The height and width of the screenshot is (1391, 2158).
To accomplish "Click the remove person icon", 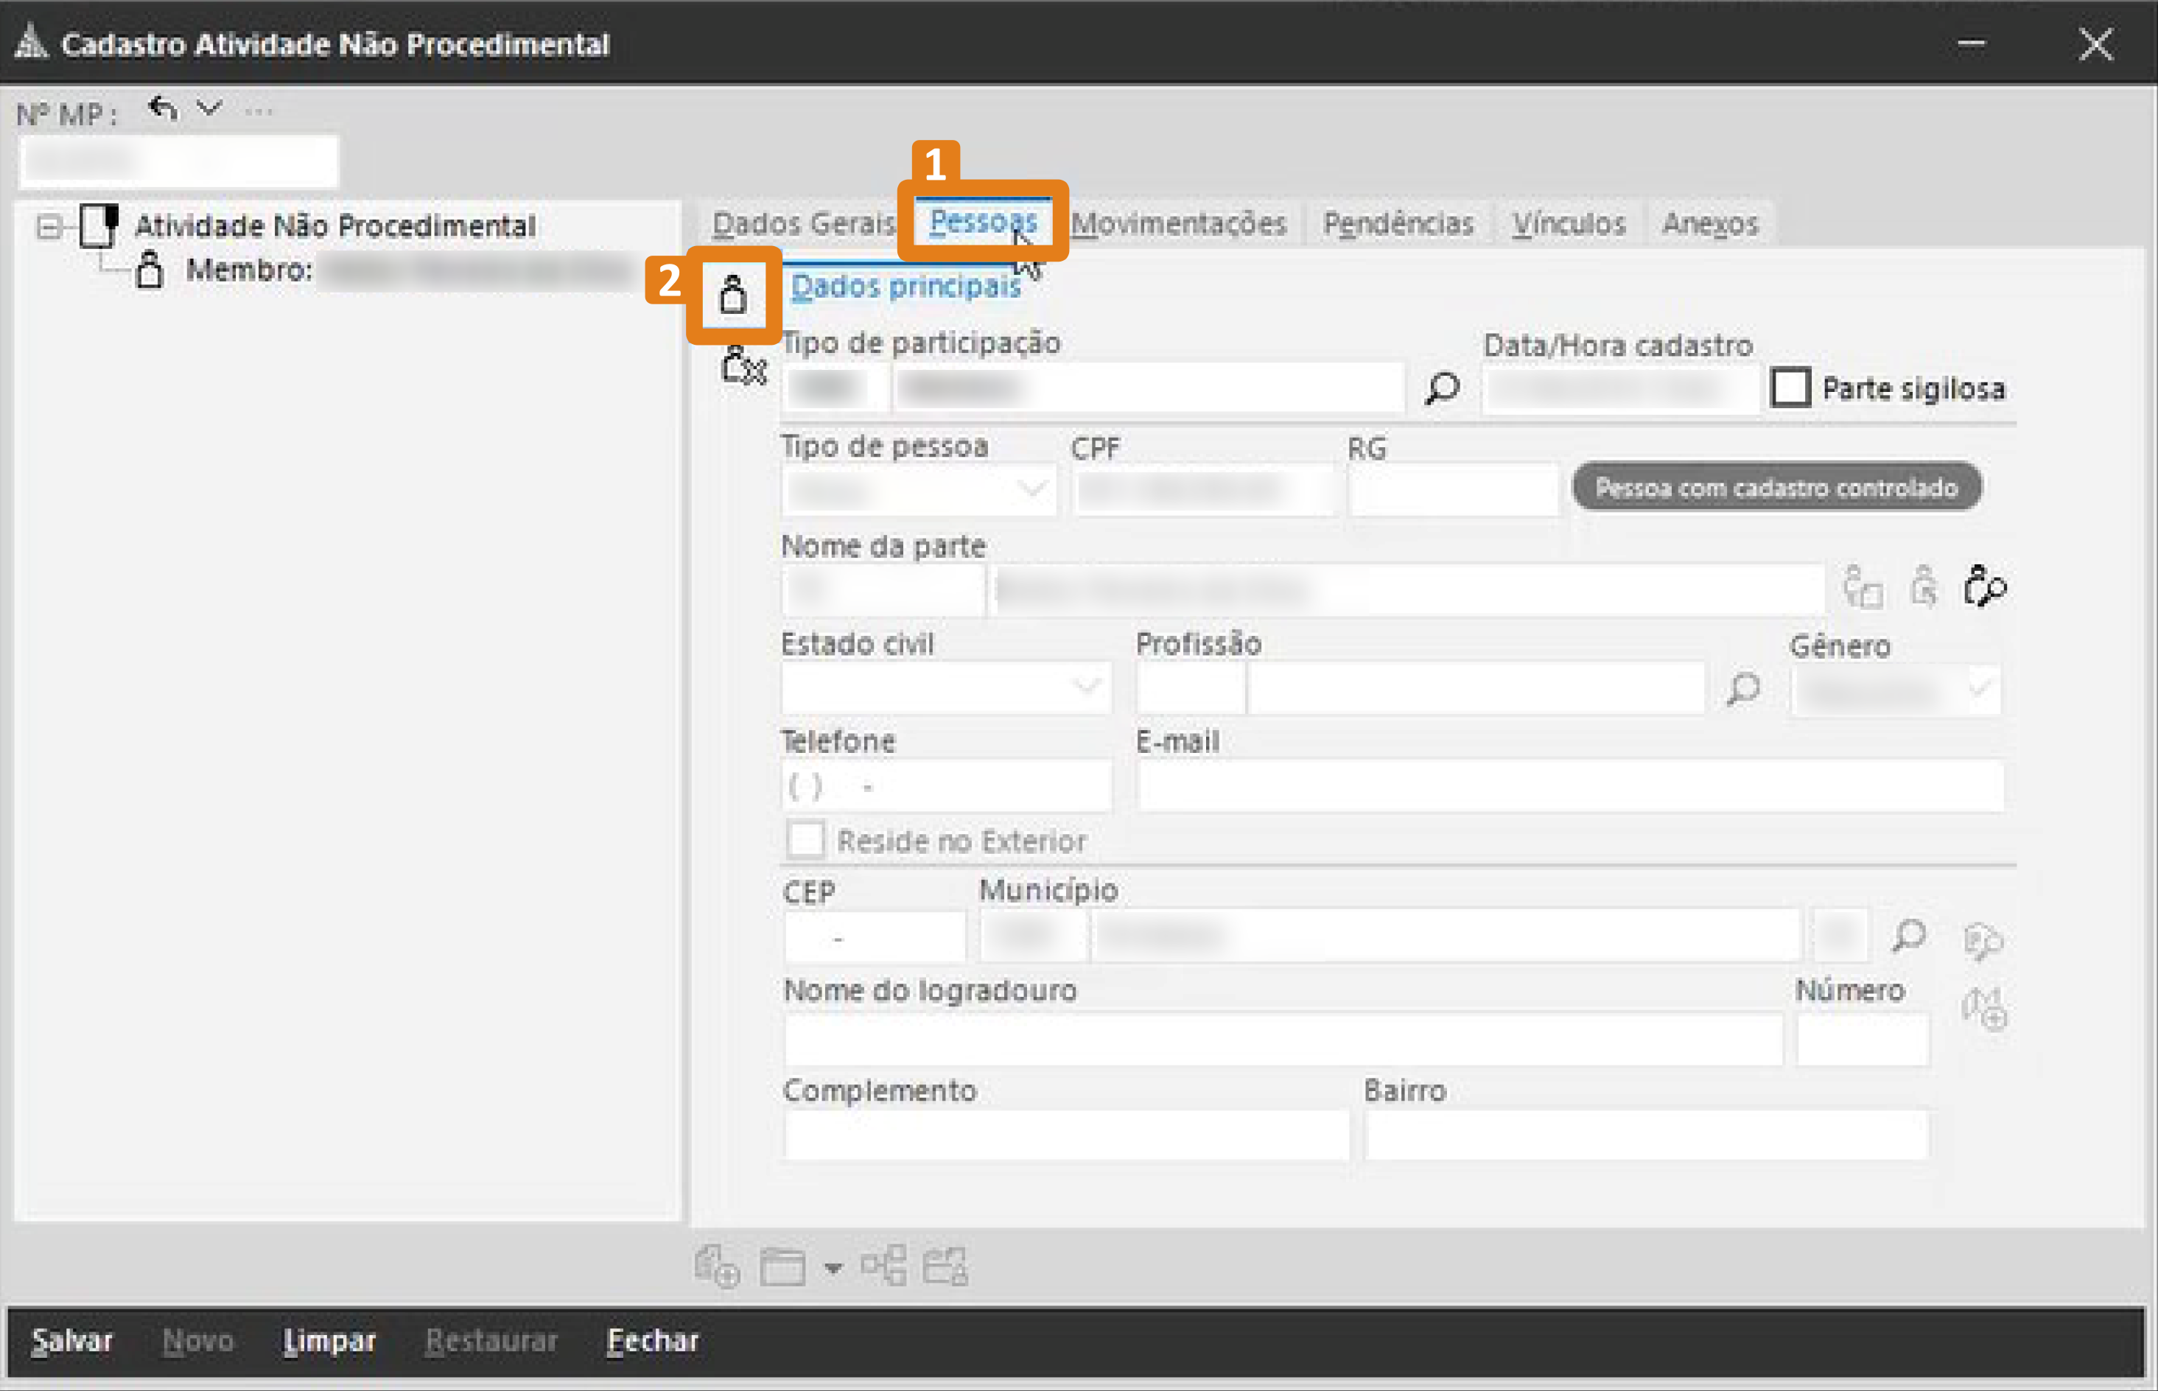I will click(x=743, y=366).
